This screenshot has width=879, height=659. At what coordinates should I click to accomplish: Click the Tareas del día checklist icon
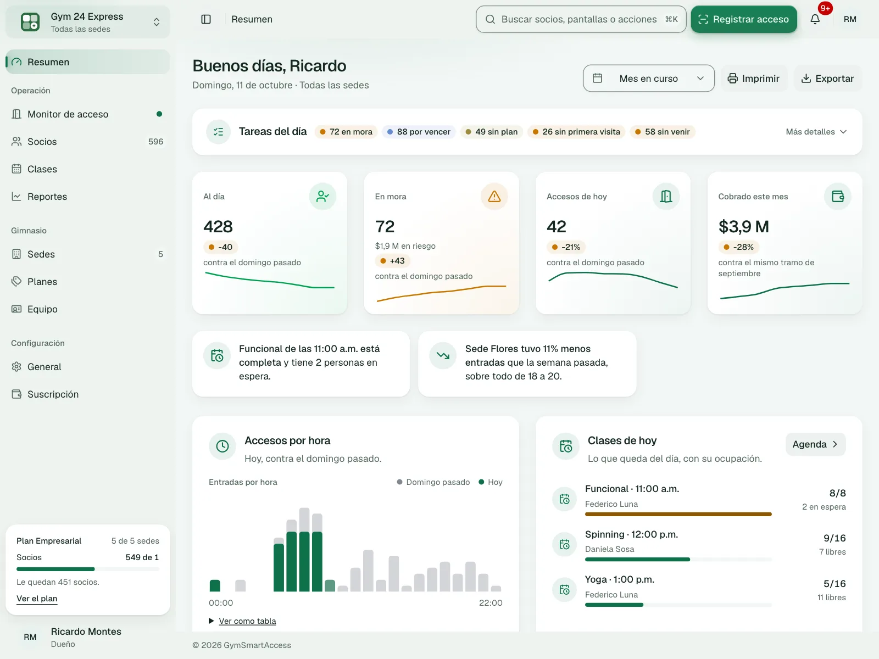(218, 132)
